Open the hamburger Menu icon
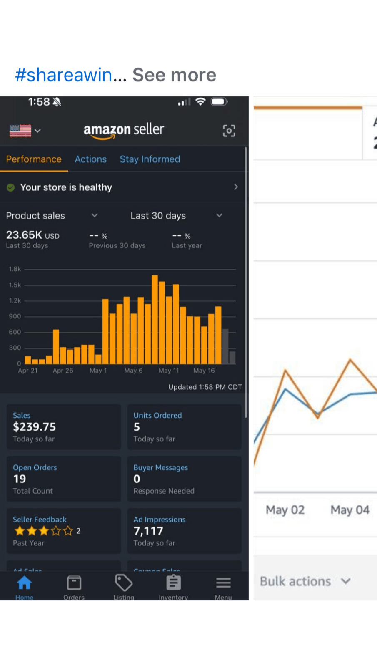The image size is (377, 671). pos(223,583)
